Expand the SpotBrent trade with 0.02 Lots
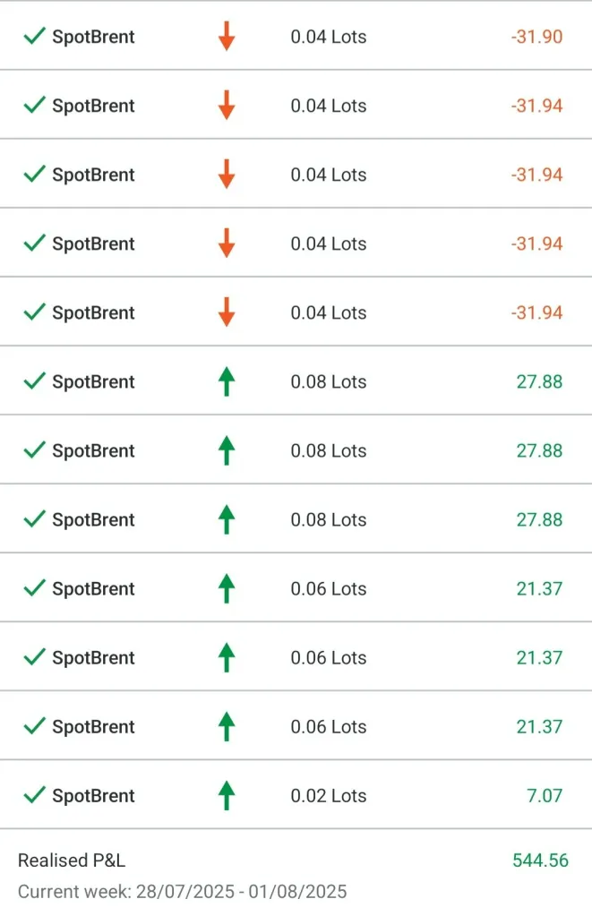The image size is (592, 916). [93, 795]
